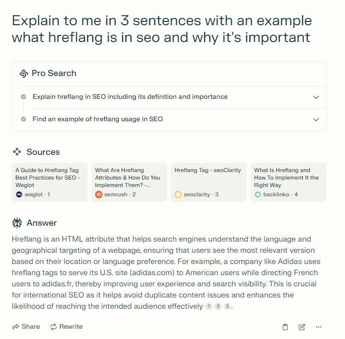Click the weglot source favicon
Screen dimensions: 345x339
coord(19,194)
